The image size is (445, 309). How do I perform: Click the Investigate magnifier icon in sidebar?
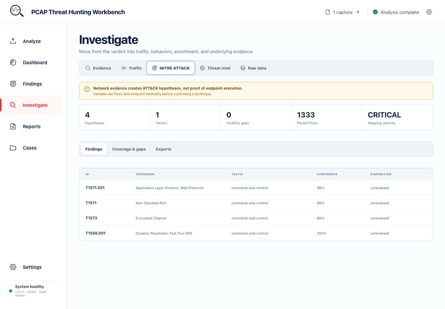point(13,105)
